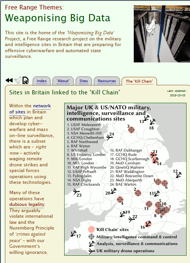Click target marker 2 USAF Croughton
This screenshot has width=190, height=263.
138,193
